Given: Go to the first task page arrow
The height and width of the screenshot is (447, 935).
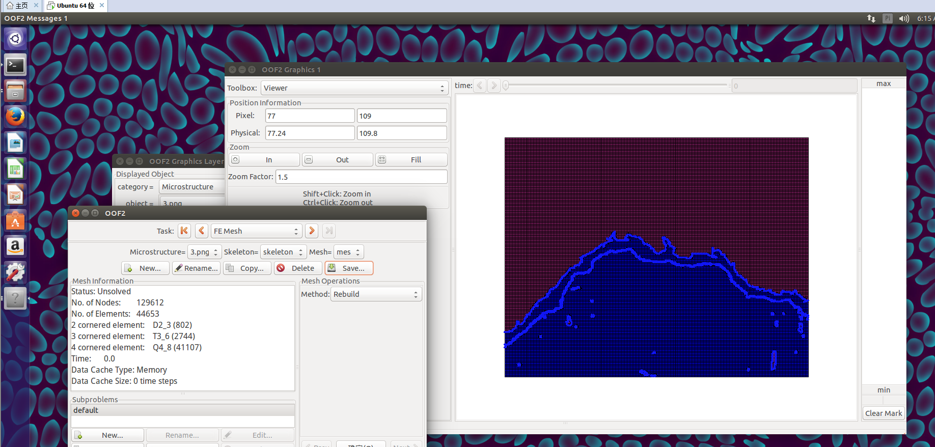Looking at the screenshot, I should (x=184, y=231).
